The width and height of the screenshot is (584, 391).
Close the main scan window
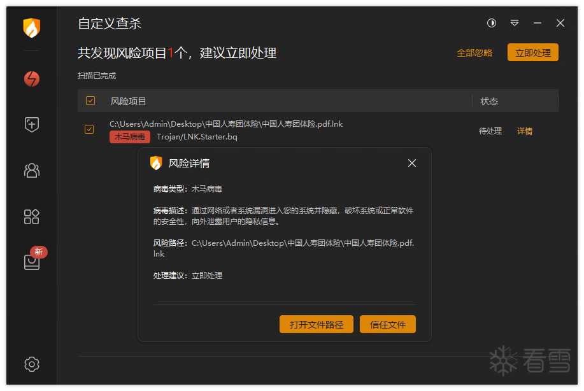560,23
